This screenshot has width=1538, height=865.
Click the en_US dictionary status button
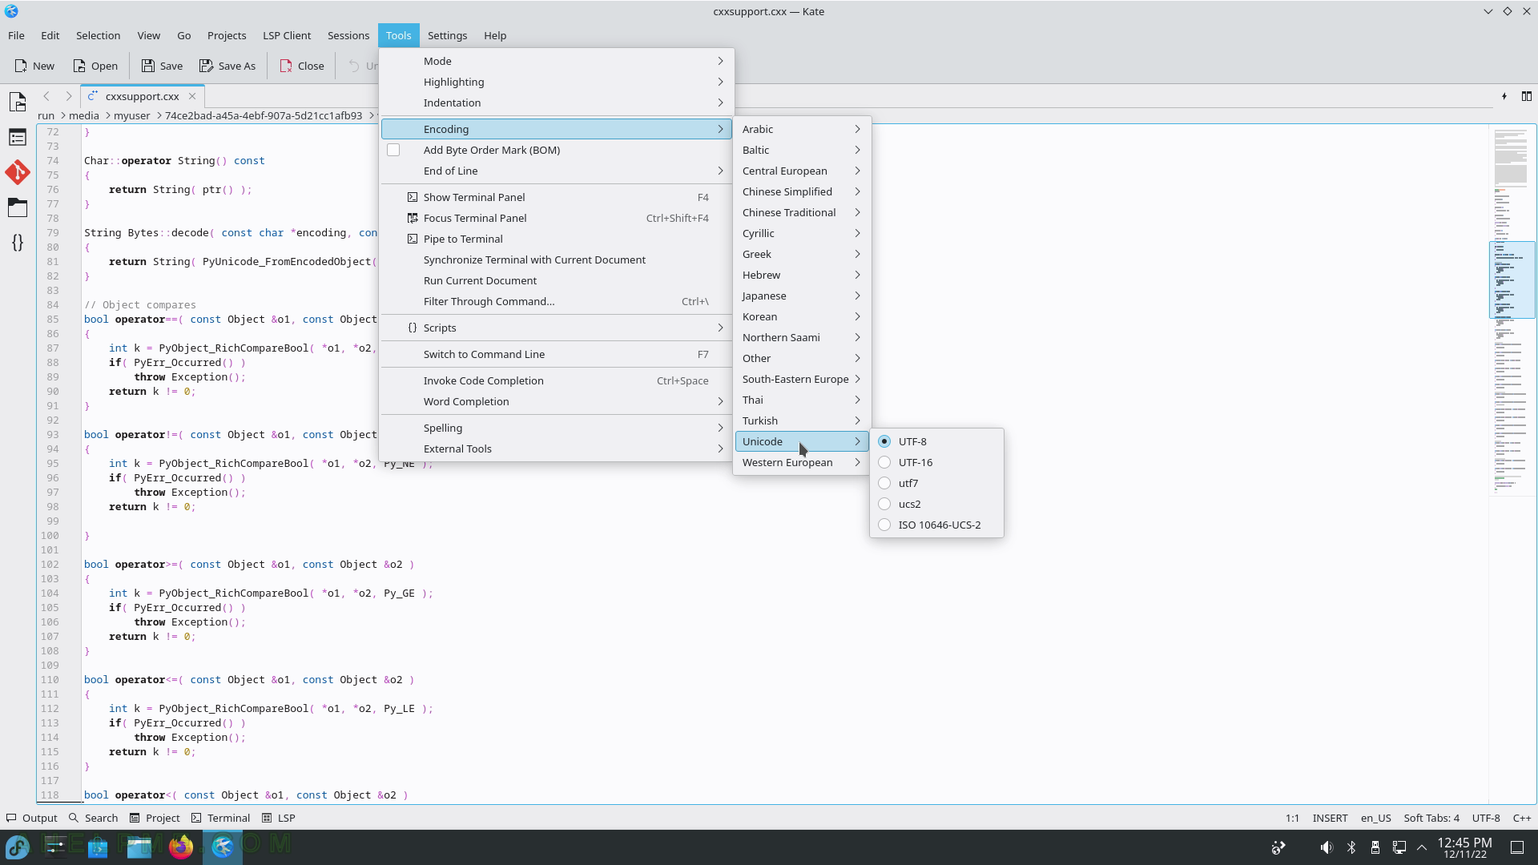[x=1375, y=818]
